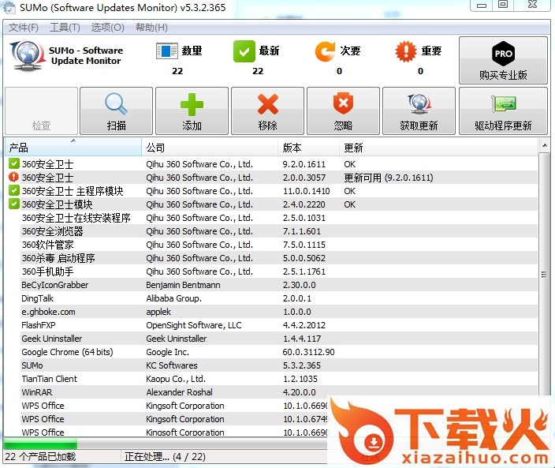Select Google Chrome (64 bits) row
The image size is (555, 468).
(x=271, y=352)
